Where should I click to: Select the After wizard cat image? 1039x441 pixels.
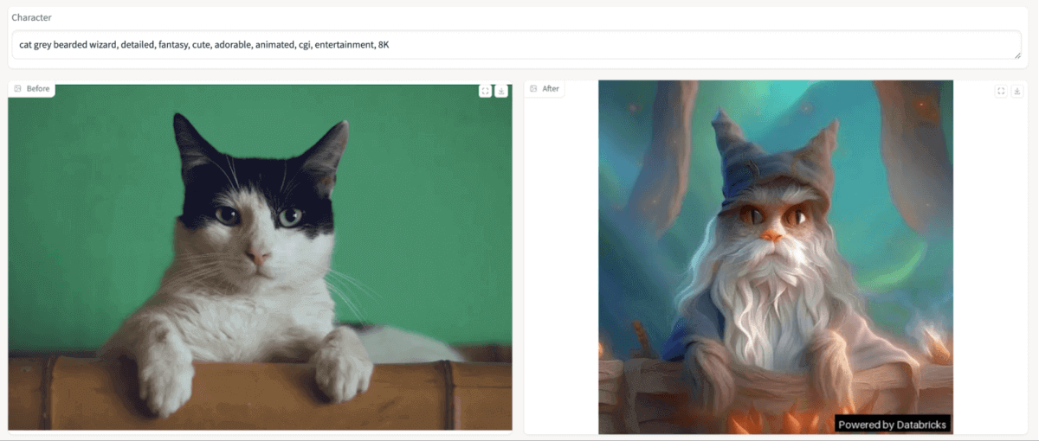[x=776, y=257]
